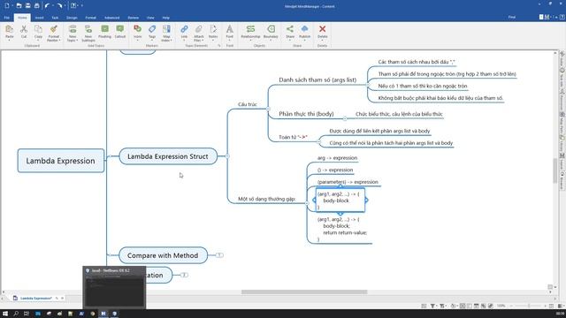The image size is (566, 318).
Task: Click the Copy icon in the ribbon
Action: 38,29
